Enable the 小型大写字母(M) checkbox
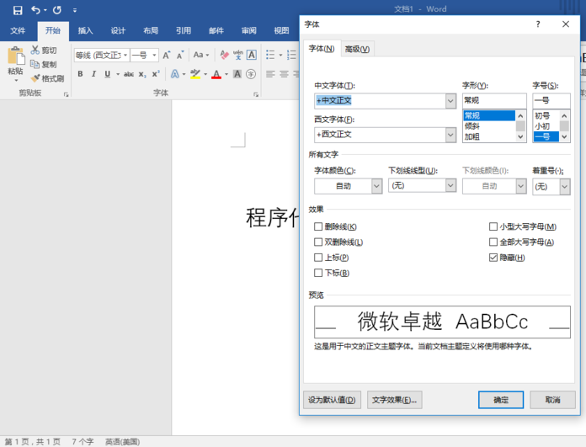Viewport: 586px width, 447px height. click(493, 226)
